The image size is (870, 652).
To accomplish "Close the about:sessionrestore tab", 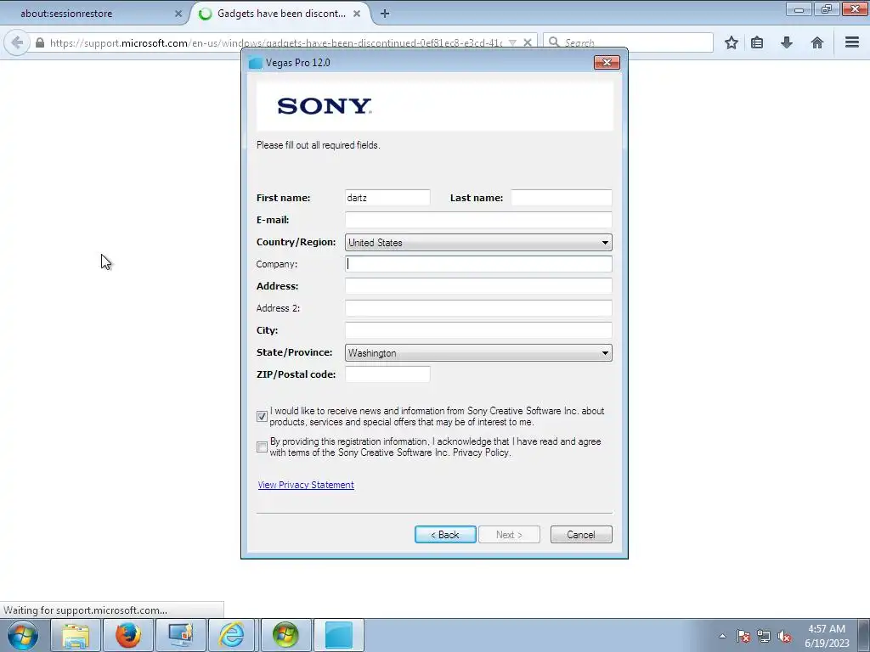I will click(178, 14).
